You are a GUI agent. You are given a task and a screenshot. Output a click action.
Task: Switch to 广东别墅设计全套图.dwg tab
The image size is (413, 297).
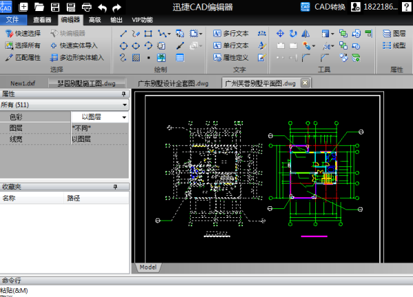pyautogui.click(x=173, y=83)
